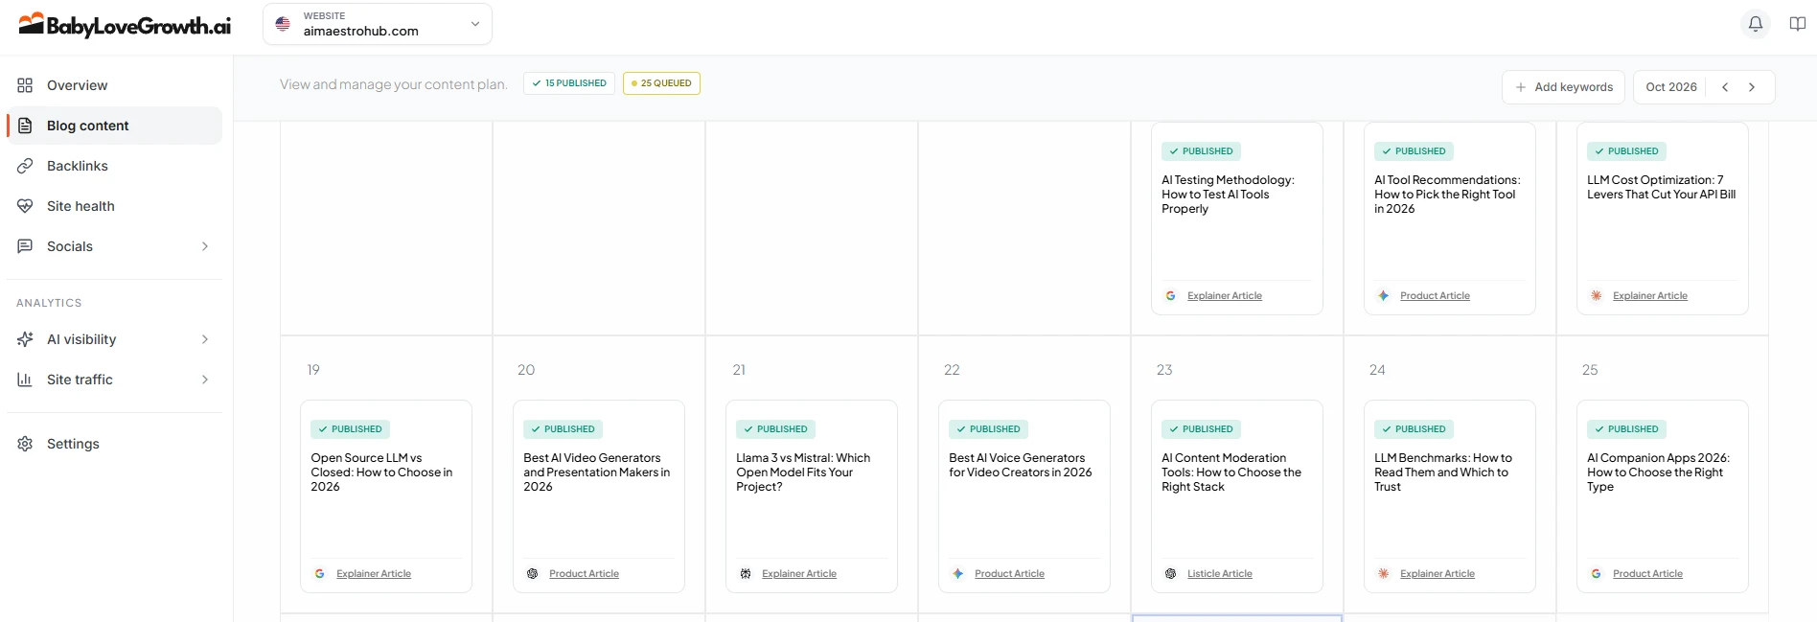The height and width of the screenshot is (622, 1817).
Task: Go to next month
Action: pyautogui.click(x=1752, y=87)
